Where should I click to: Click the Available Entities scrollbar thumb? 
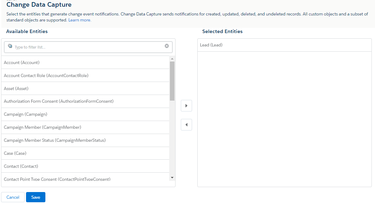pyautogui.click(x=172, y=81)
